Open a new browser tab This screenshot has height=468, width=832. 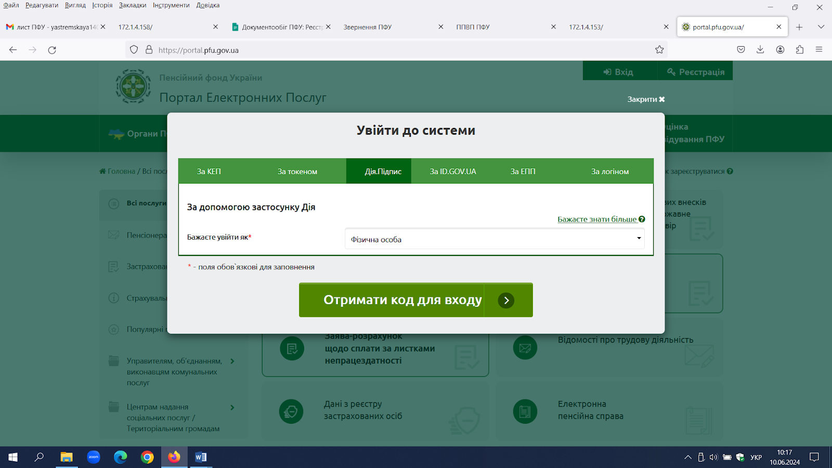[x=799, y=27]
